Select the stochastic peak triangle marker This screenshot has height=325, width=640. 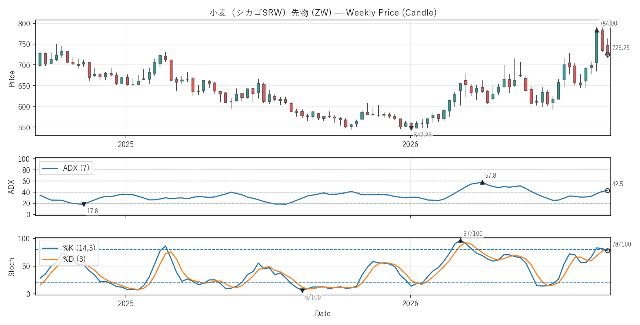click(x=460, y=240)
